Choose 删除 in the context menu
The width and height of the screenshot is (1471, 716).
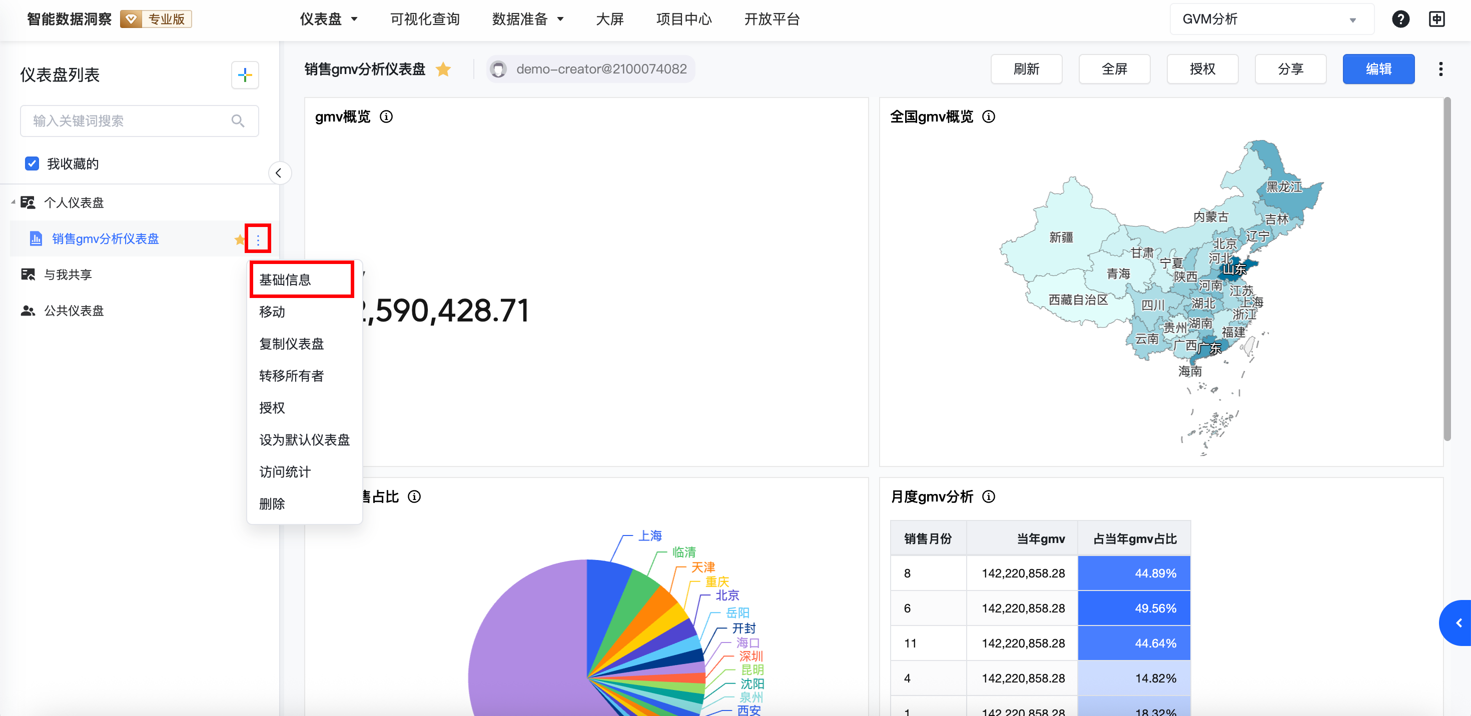tap(272, 504)
